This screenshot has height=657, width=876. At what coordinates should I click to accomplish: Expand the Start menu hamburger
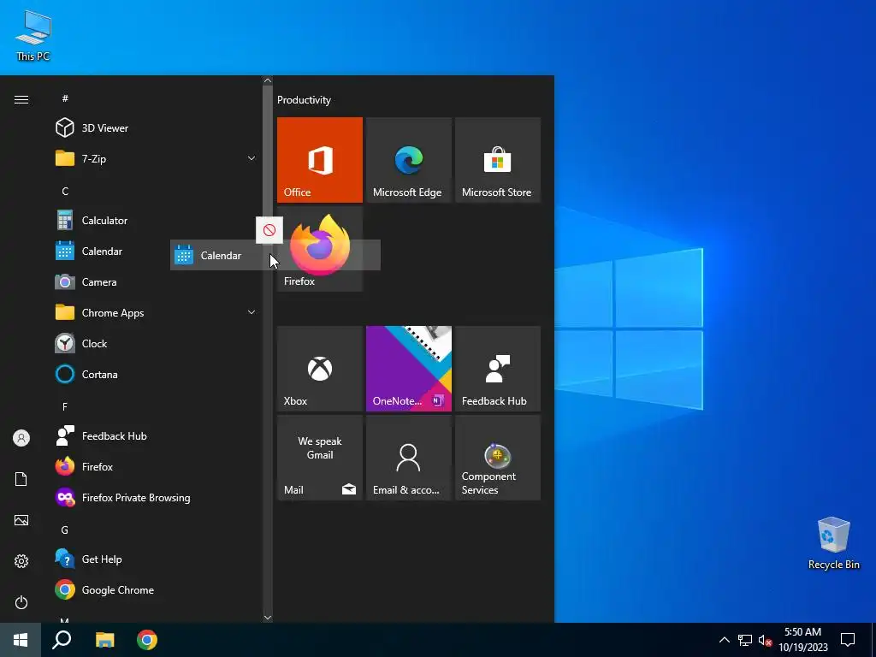click(x=21, y=99)
